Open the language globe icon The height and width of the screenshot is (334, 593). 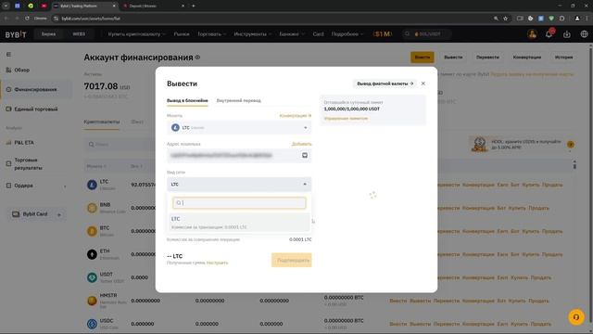(x=585, y=34)
